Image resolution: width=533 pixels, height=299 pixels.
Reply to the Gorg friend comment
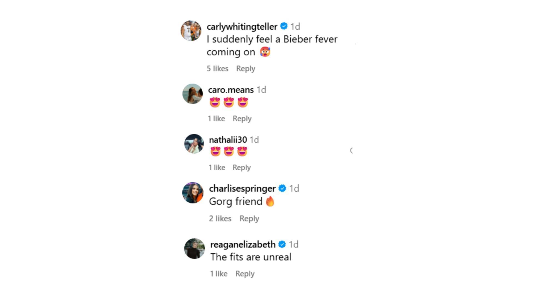249,219
